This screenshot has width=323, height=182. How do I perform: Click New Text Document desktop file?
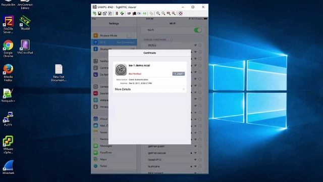coord(59,73)
